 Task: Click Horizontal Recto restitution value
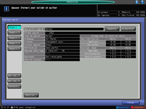[x=113, y=45]
